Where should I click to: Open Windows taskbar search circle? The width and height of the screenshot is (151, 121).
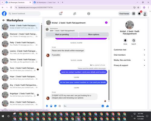click(x=8, y=116)
